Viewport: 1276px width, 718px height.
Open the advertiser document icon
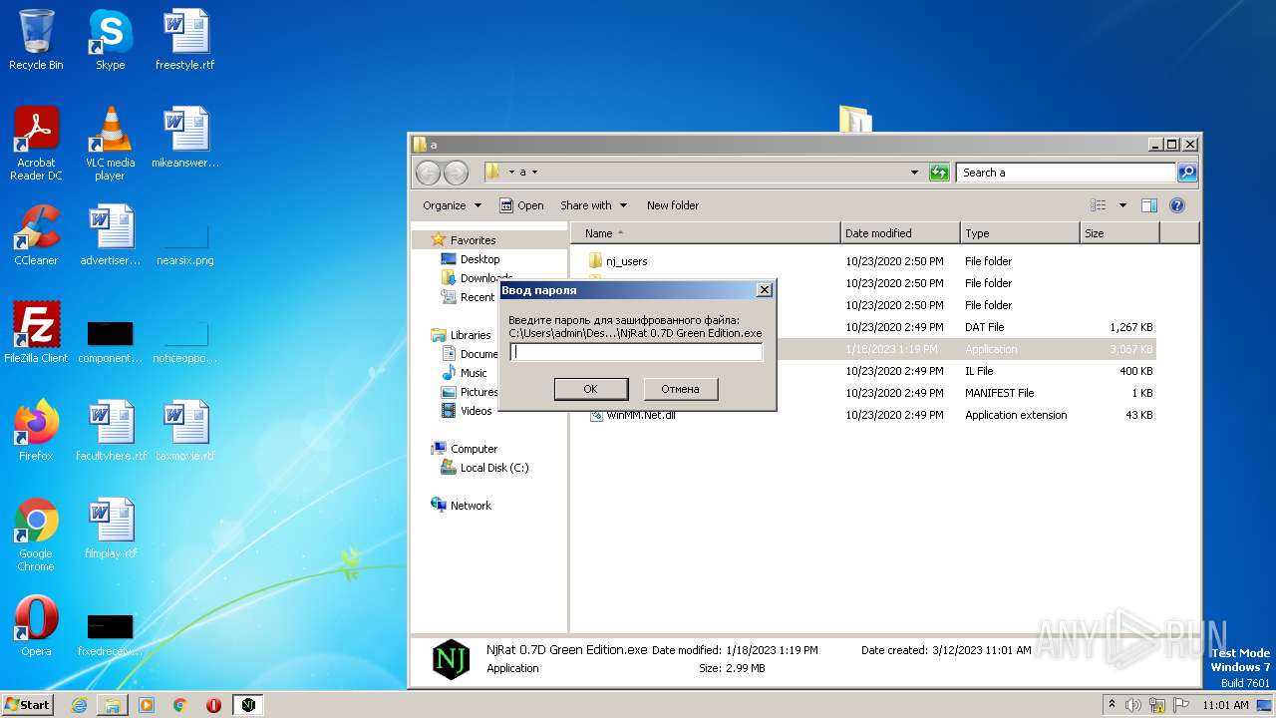tap(110, 235)
